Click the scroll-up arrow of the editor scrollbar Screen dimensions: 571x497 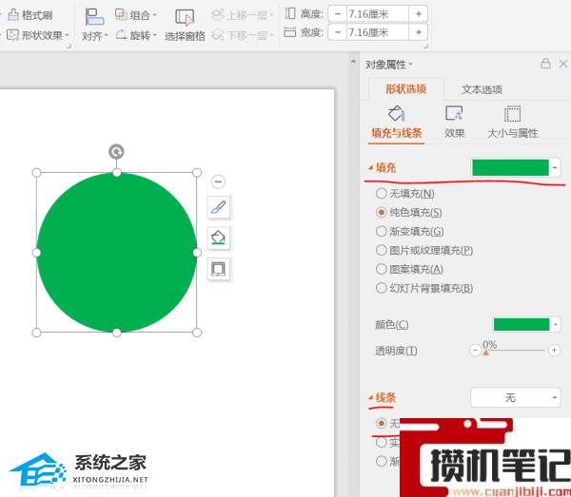point(353,62)
